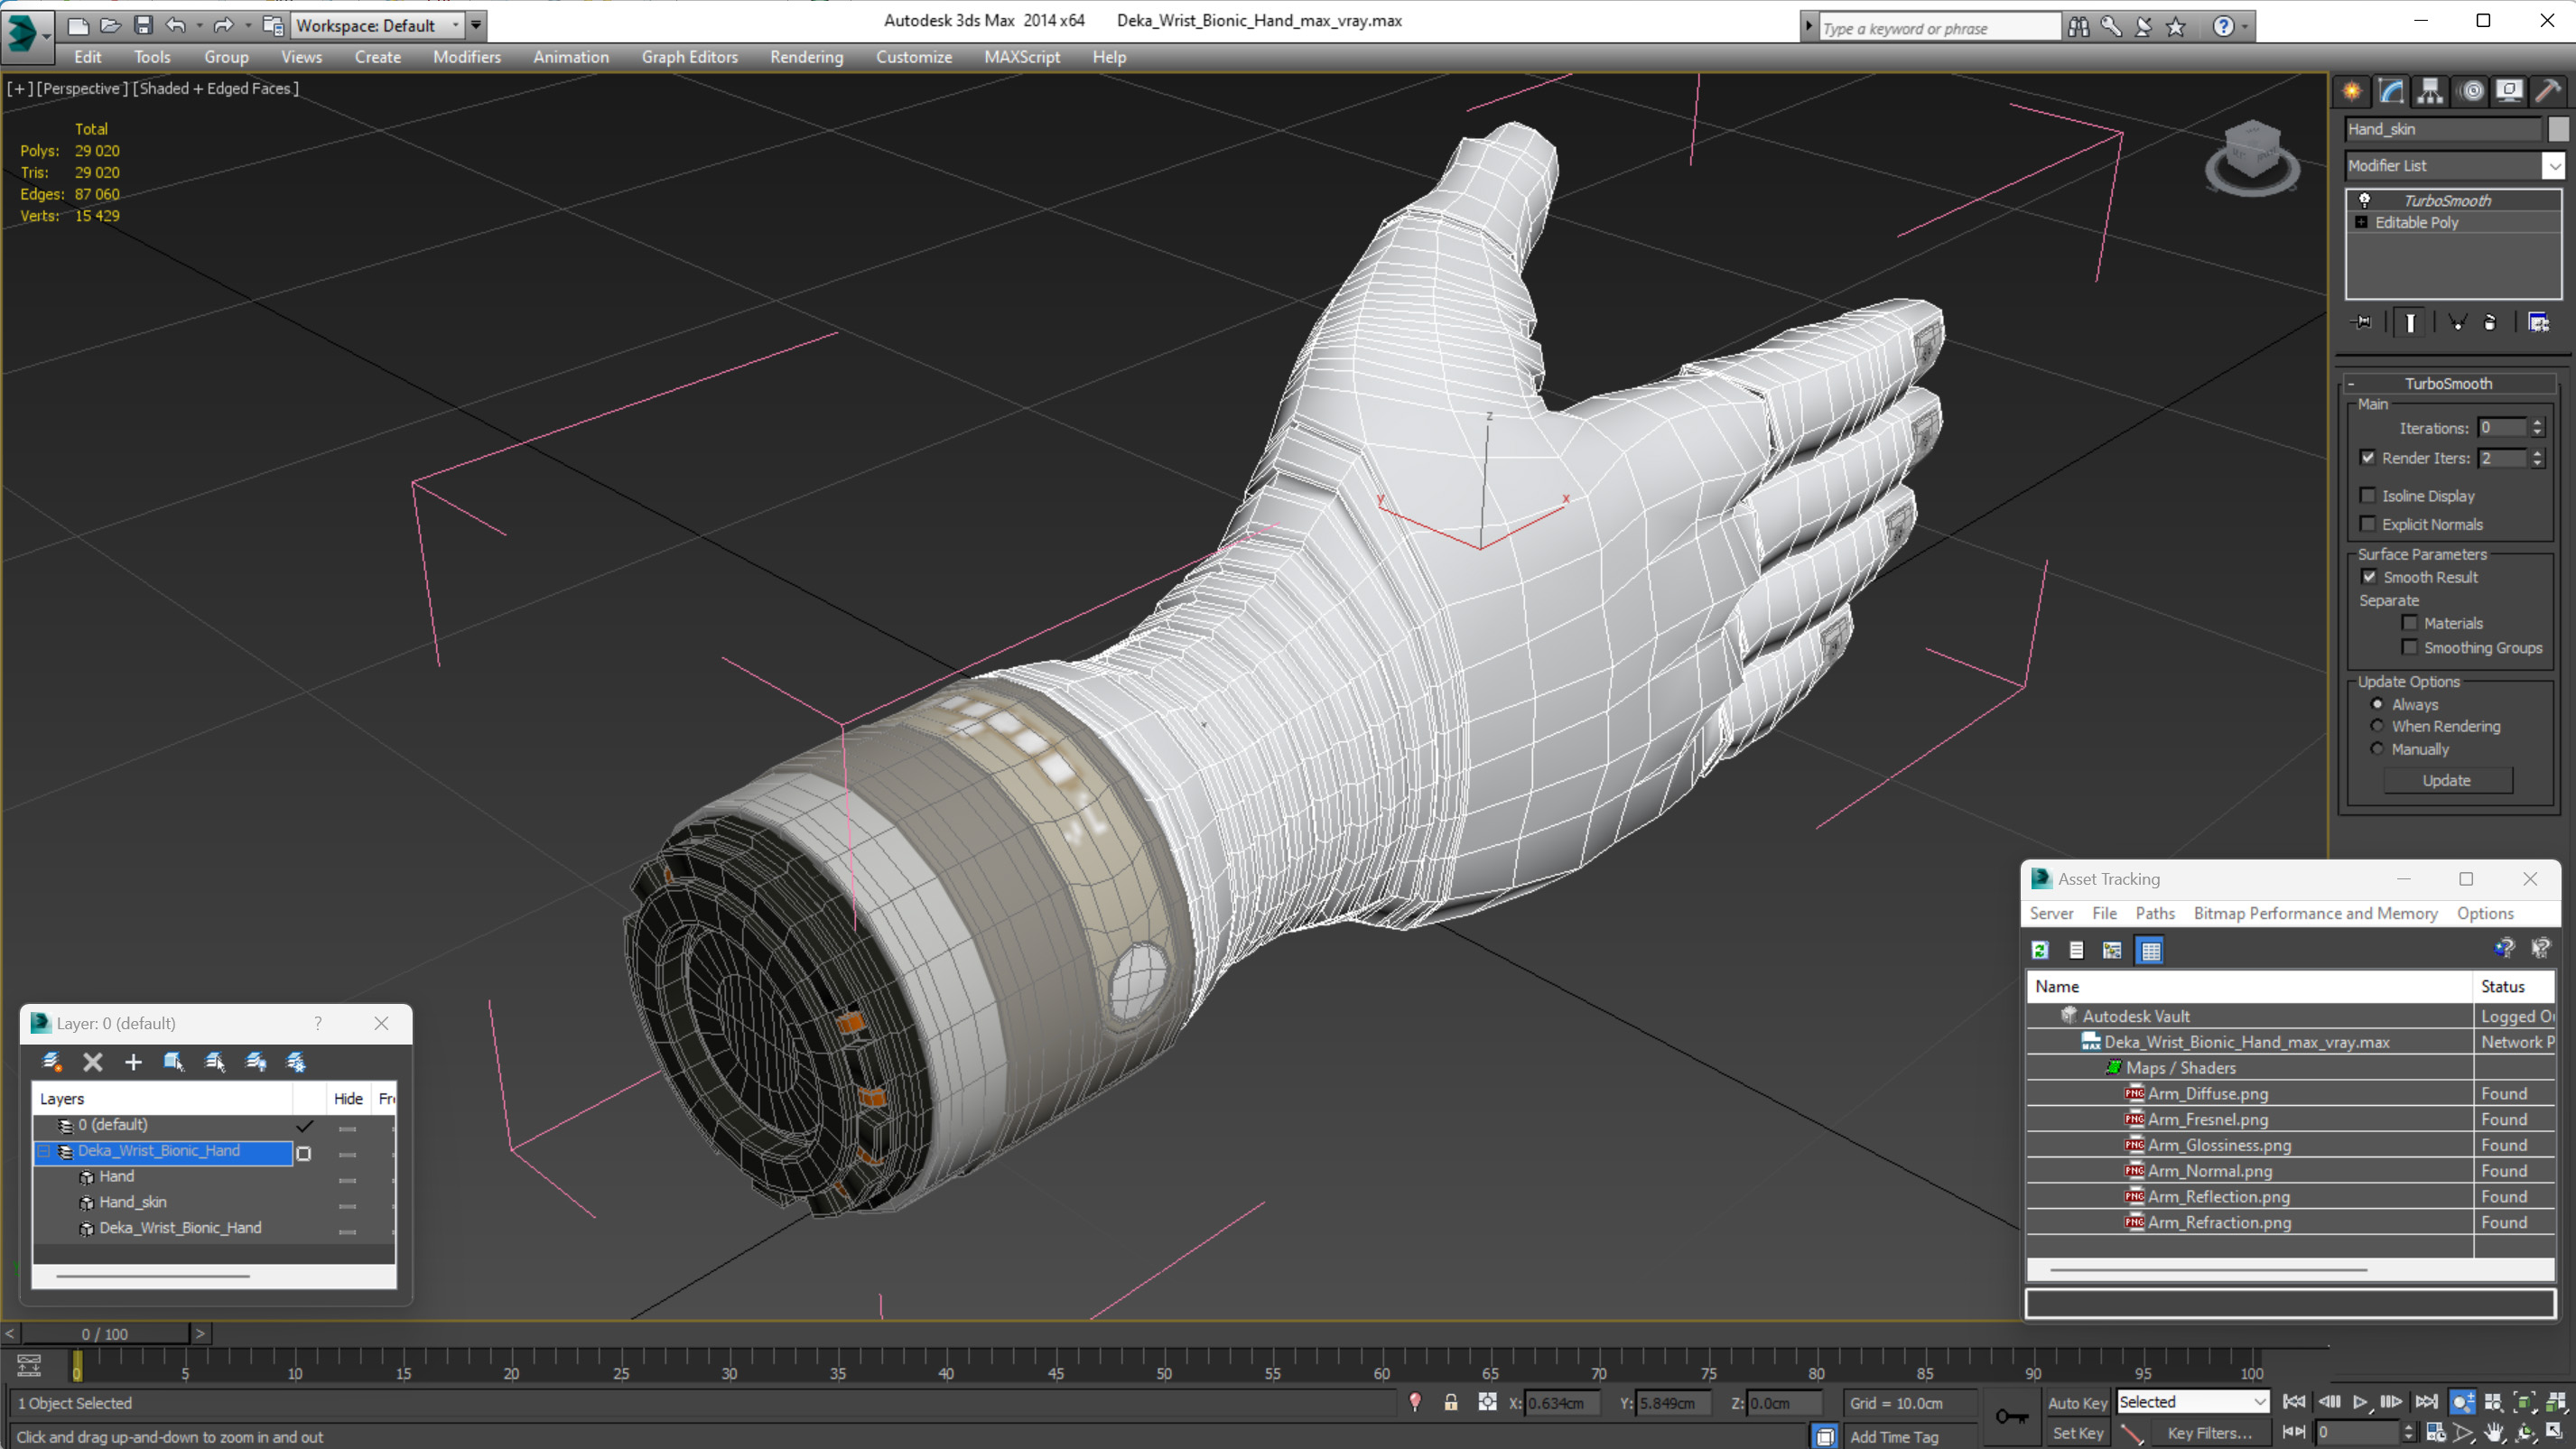This screenshot has width=2576, height=1449.
Task: Click Freeze/Unfreeze All Layers icon
Action: (296, 1062)
